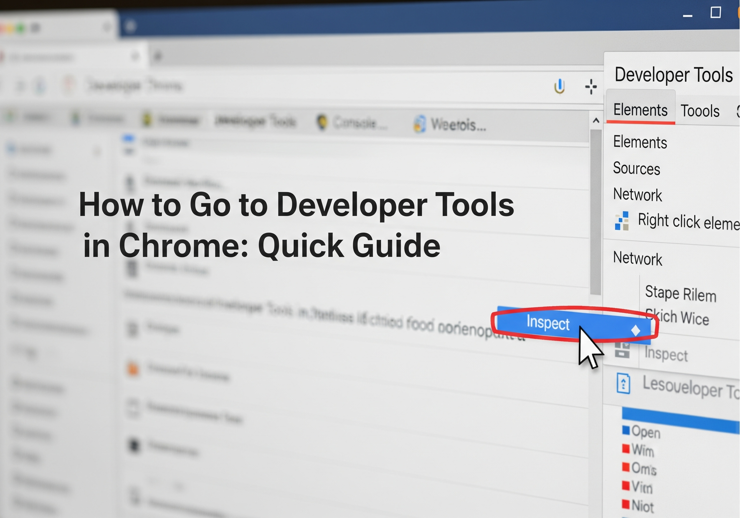The height and width of the screenshot is (518, 740).
Task: Select the Niot list entry
Action: point(642,506)
